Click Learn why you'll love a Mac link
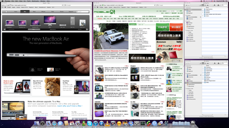Viewport: 229px width, 128px height. point(70,106)
